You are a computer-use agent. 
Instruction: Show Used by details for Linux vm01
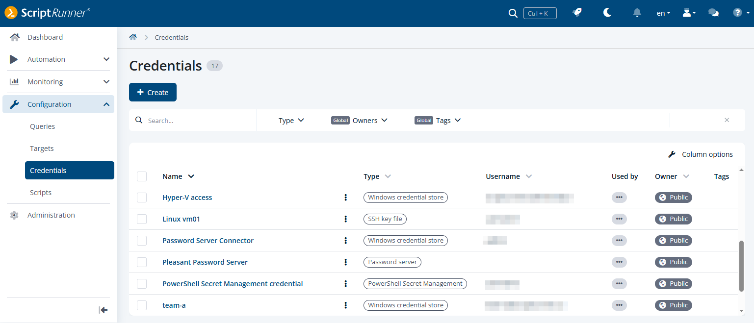coord(619,219)
